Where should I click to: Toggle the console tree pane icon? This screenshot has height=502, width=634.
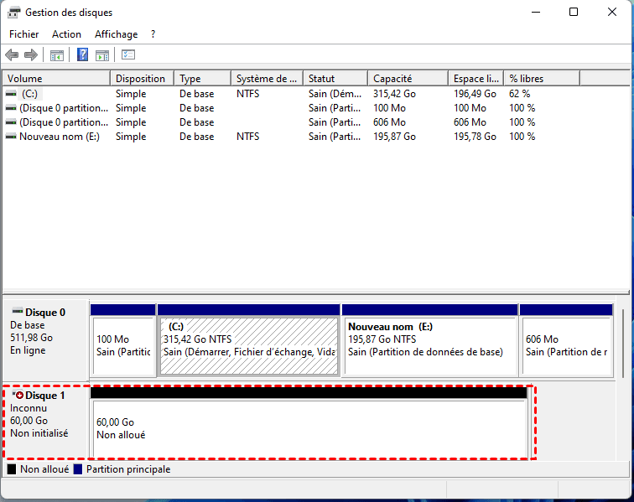click(x=57, y=55)
